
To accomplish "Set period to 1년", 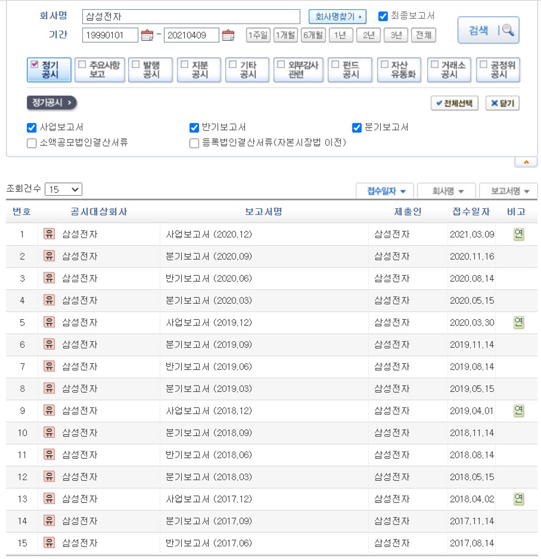I will coord(341,35).
